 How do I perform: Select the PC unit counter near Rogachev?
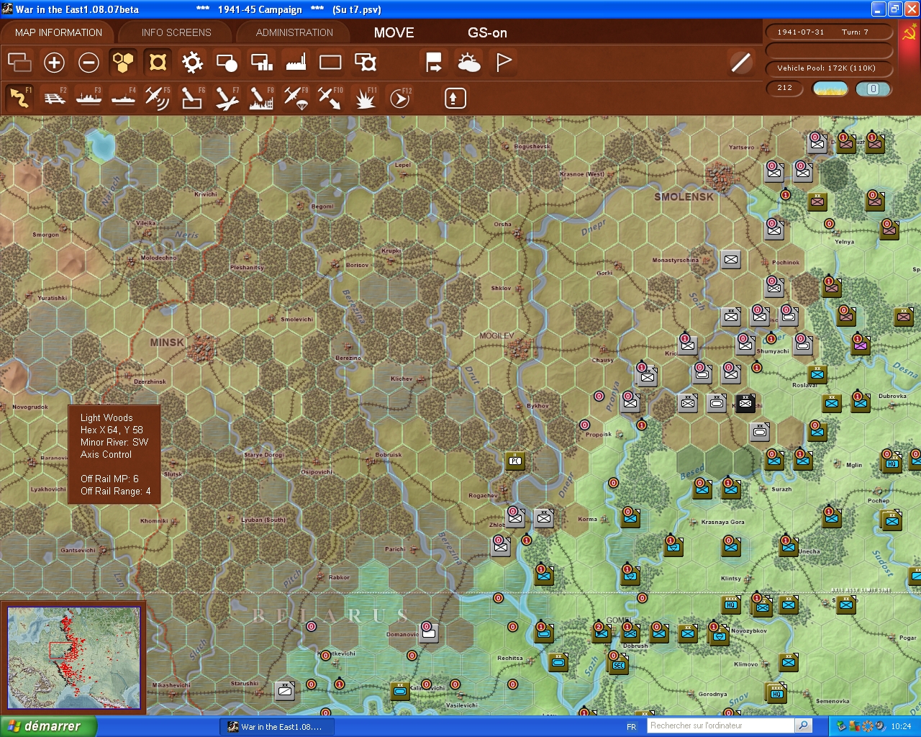tap(515, 461)
